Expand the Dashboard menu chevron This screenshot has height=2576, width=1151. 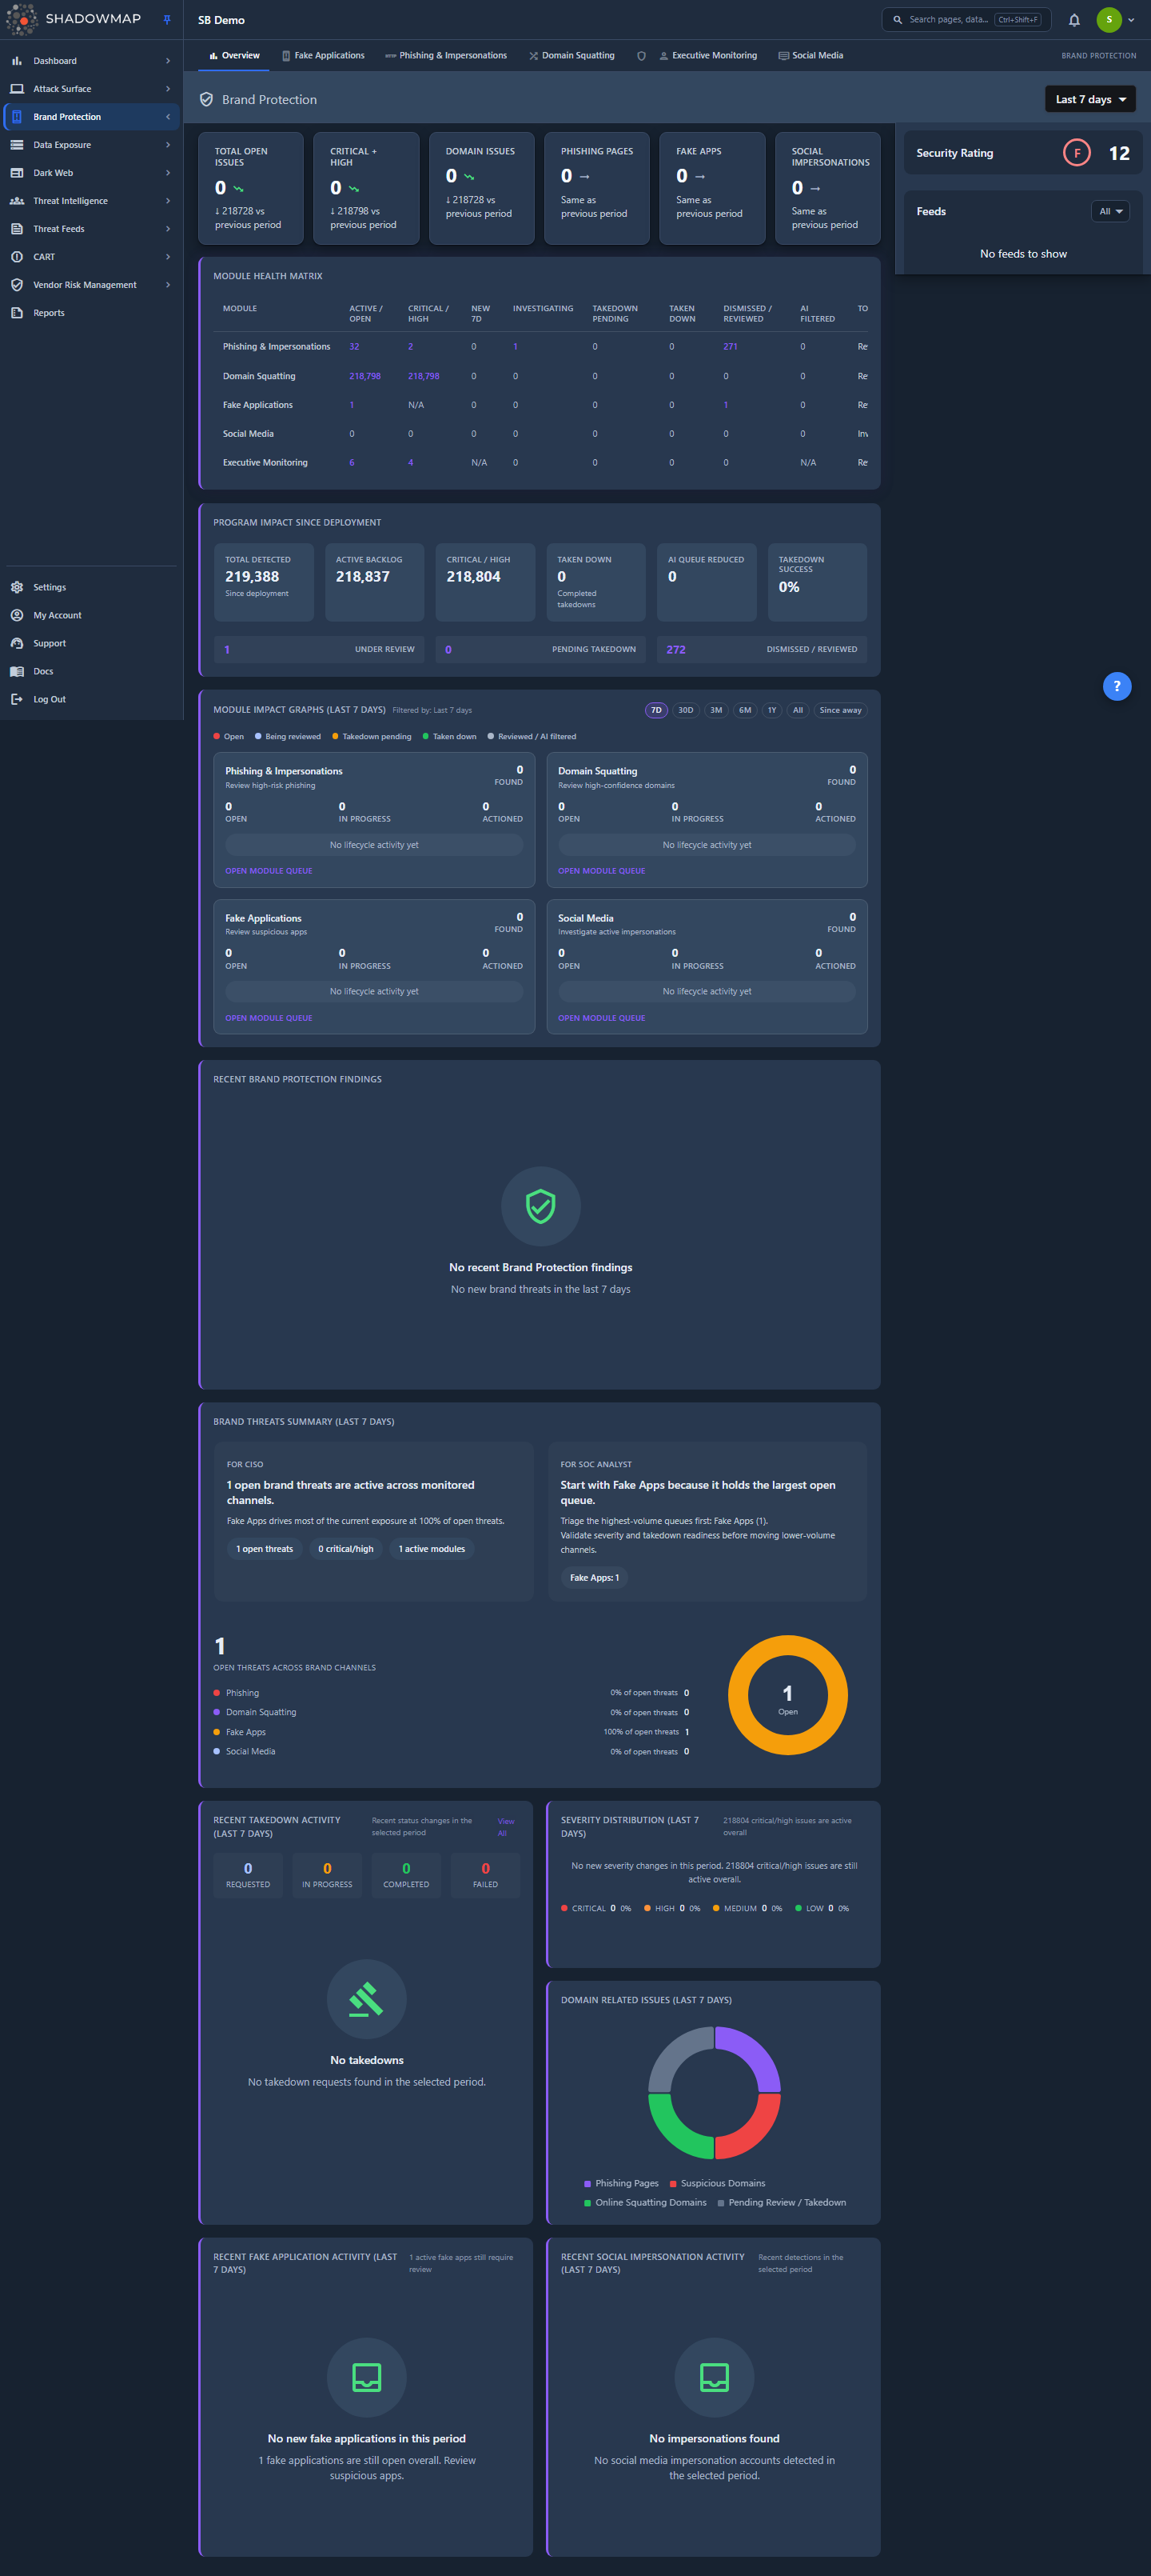coord(168,61)
